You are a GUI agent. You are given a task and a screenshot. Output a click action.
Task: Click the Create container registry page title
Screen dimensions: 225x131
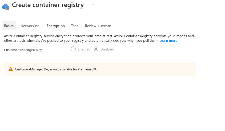(48, 5)
